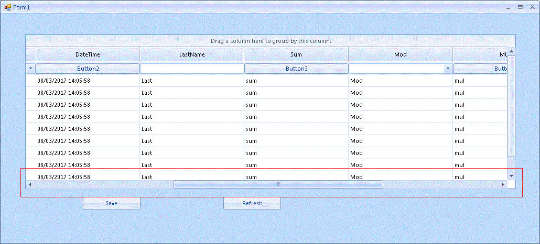540x244 pixels.
Task: Select the LastName column header
Action: [x=192, y=54]
